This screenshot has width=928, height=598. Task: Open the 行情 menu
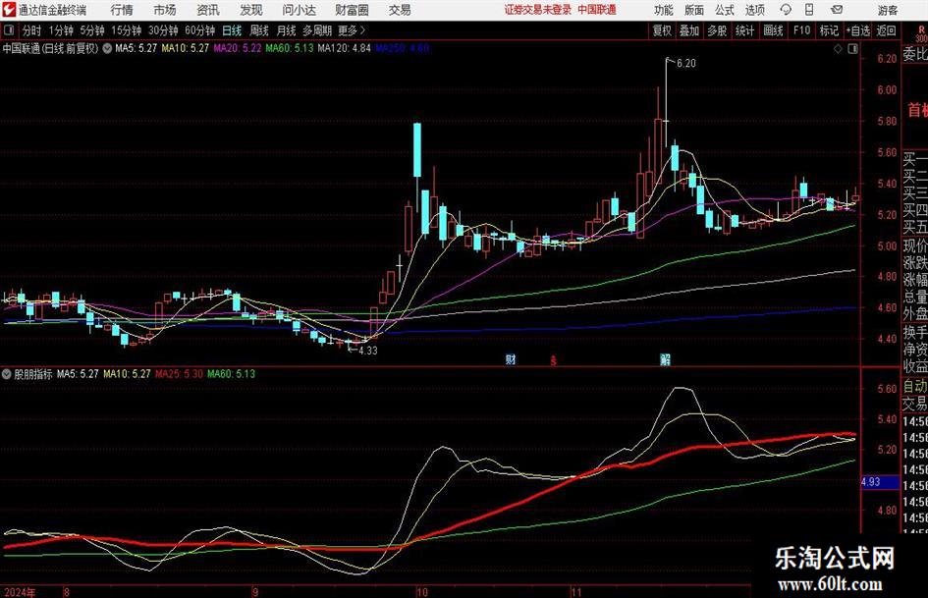point(122,10)
